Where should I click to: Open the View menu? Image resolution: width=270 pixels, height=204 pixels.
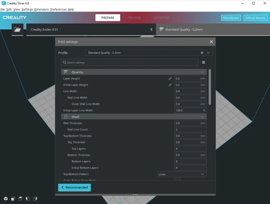tap(17, 9)
